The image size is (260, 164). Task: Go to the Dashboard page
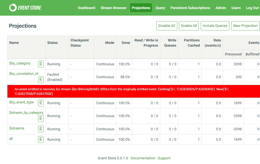(x=87, y=8)
